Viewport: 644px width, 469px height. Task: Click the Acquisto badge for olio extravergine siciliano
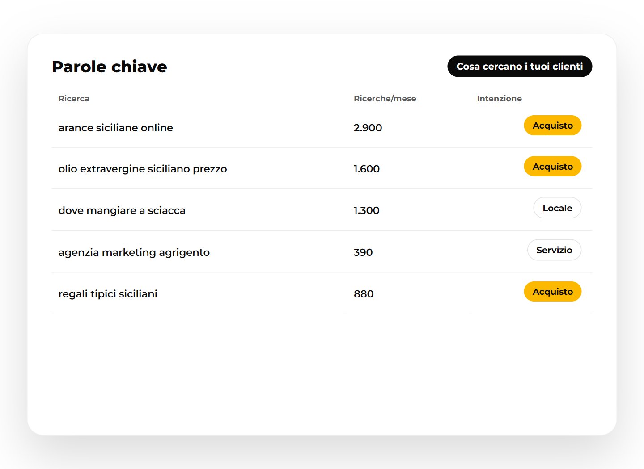tap(553, 166)
